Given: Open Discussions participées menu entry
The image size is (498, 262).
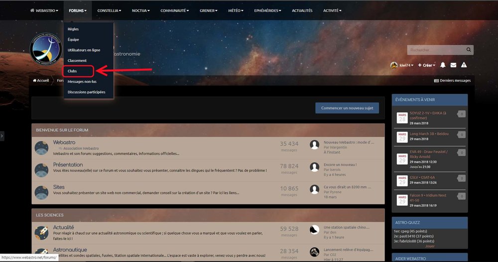Looking at the screenshot, I should pos(86,92).
